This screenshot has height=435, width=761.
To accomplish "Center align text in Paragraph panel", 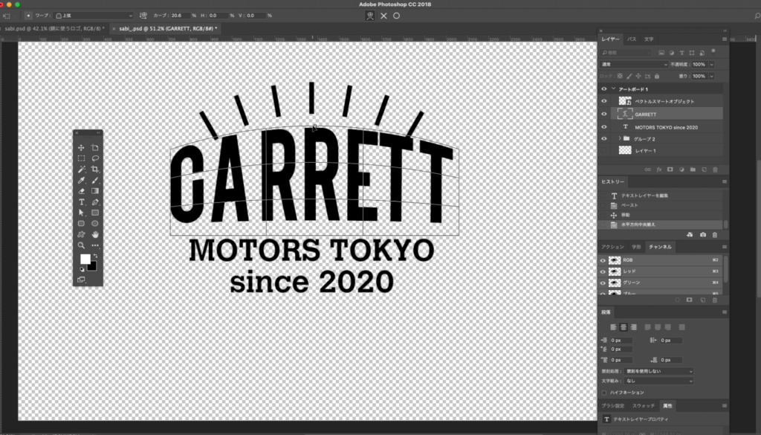I will click(624, 327).
